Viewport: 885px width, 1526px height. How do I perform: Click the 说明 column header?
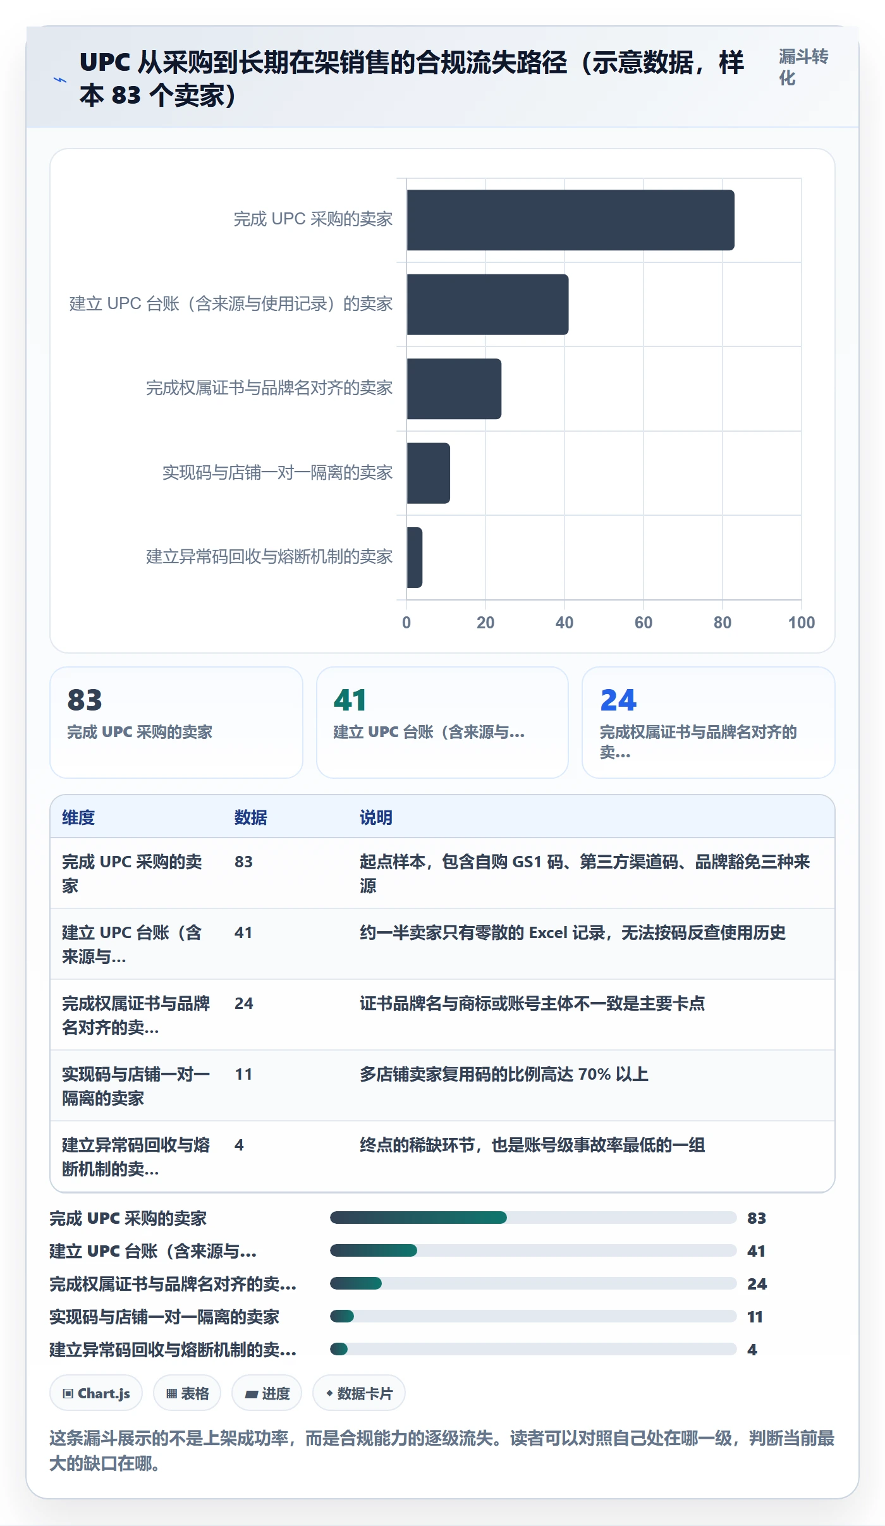click(376, 817)
